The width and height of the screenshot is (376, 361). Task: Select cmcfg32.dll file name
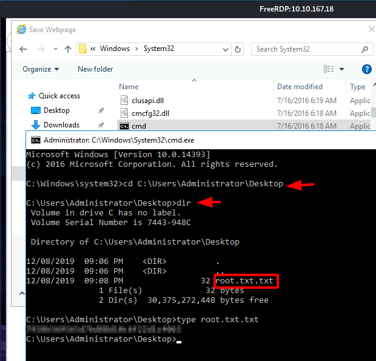(150, 113)
